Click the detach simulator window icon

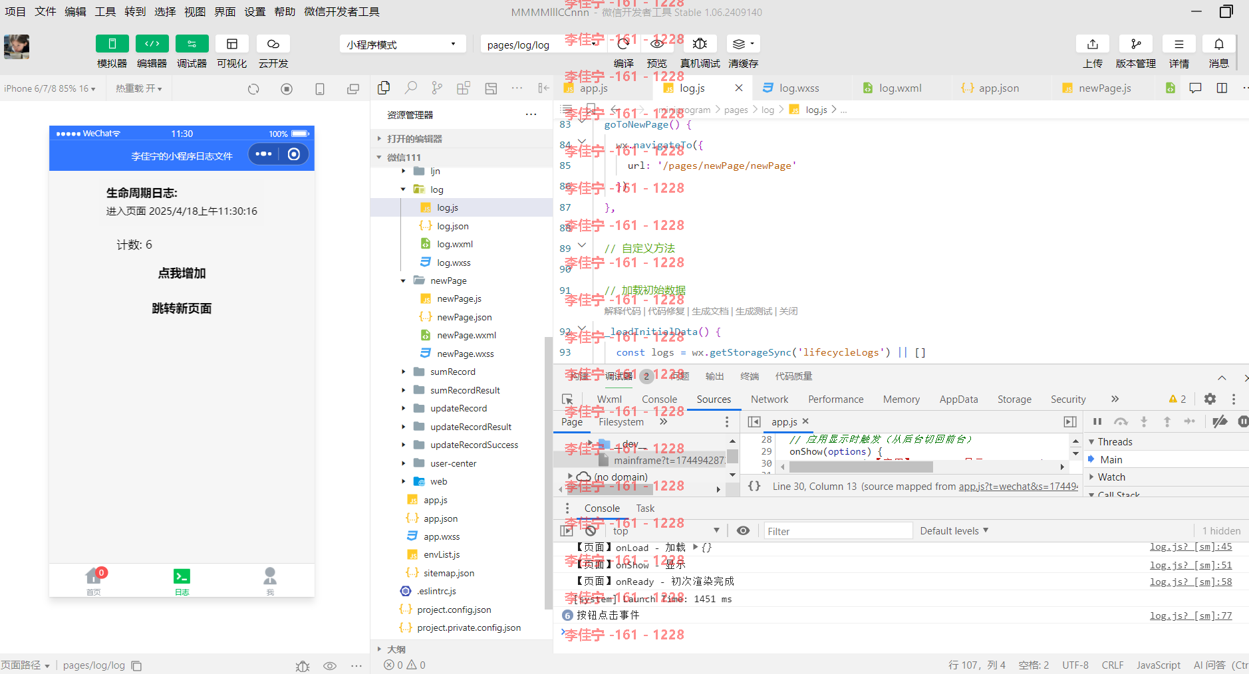pyautogui.click(x=353, y=88)
